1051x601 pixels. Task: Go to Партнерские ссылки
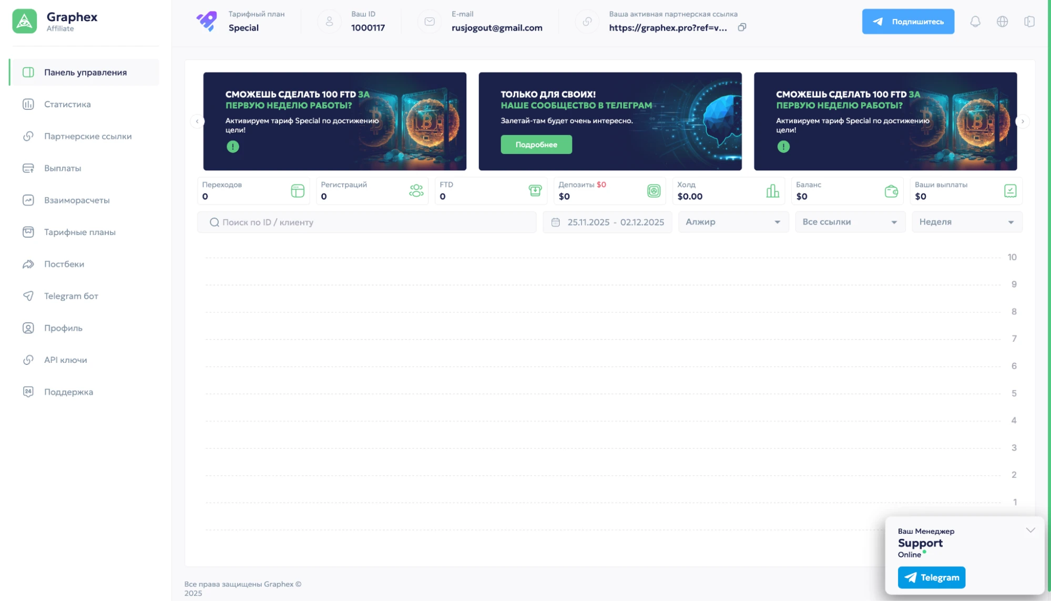(x=85, y=137)
